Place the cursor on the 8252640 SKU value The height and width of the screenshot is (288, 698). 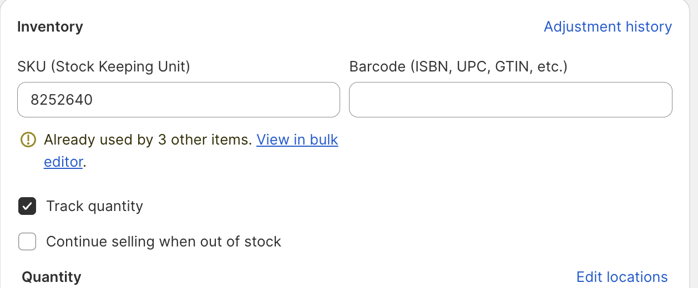[62, 100]
